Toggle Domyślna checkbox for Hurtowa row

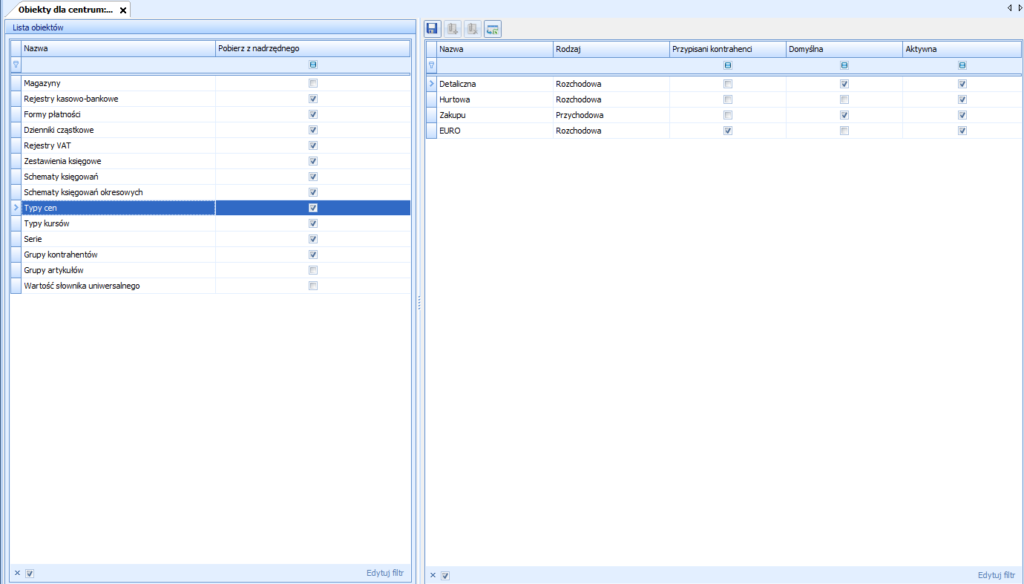(844, 99)
